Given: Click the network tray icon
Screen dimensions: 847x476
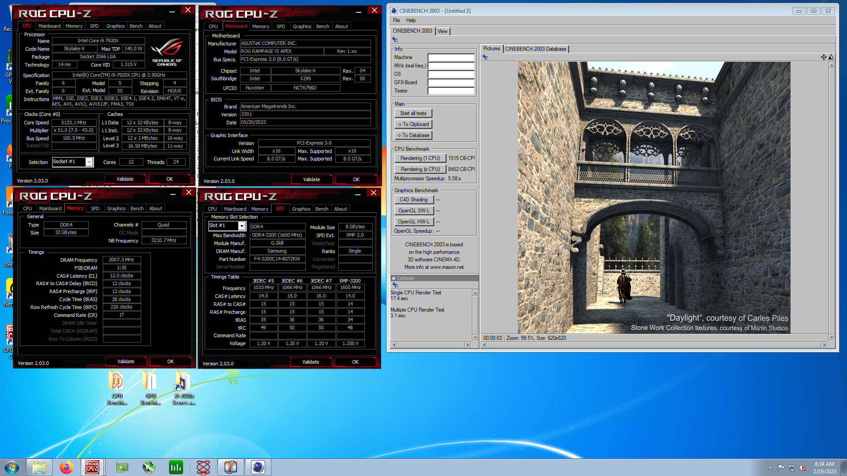Looking at the screenshot, I should tap(792, 468).
